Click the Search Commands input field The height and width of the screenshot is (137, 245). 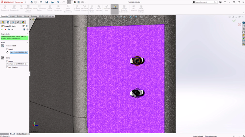click(x=204, y=2)
